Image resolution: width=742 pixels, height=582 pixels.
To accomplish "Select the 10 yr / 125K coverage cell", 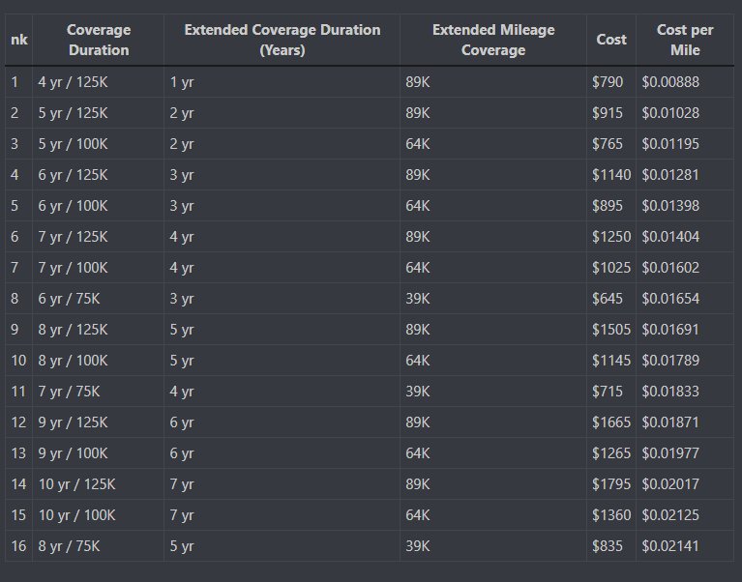I will [99, 484].
